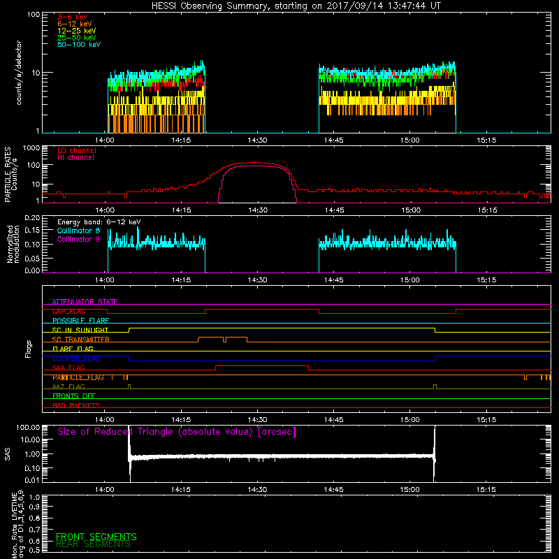This screenshot has width=559, height=559.
Task: Click the counts/s/detector axis label
Action: point(19,73)
